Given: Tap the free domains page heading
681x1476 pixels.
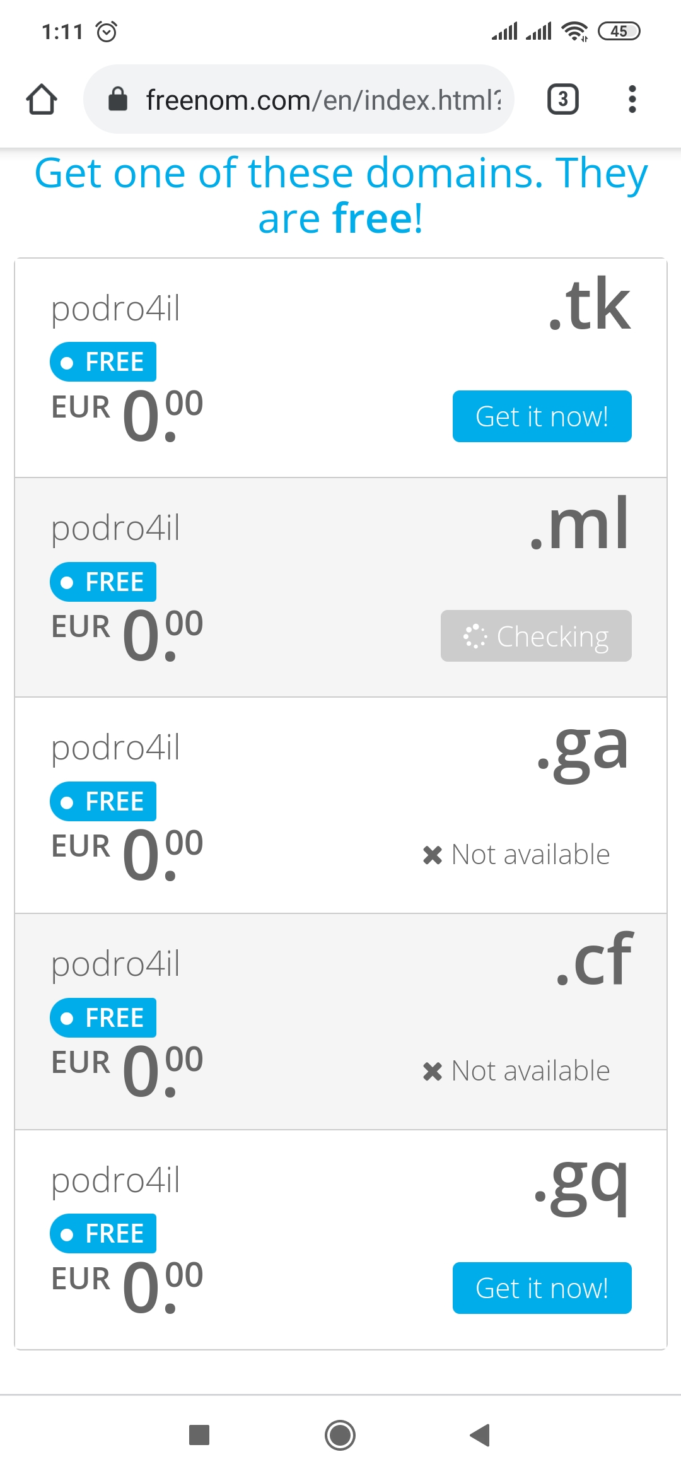Looking at the screenshot, I should tap(340, 196).
